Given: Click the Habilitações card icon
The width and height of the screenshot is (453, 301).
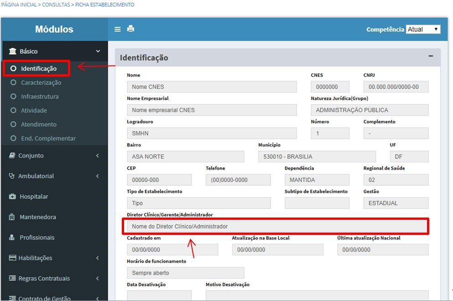Looking at the screenshot, I should click(x=13, y=258).
